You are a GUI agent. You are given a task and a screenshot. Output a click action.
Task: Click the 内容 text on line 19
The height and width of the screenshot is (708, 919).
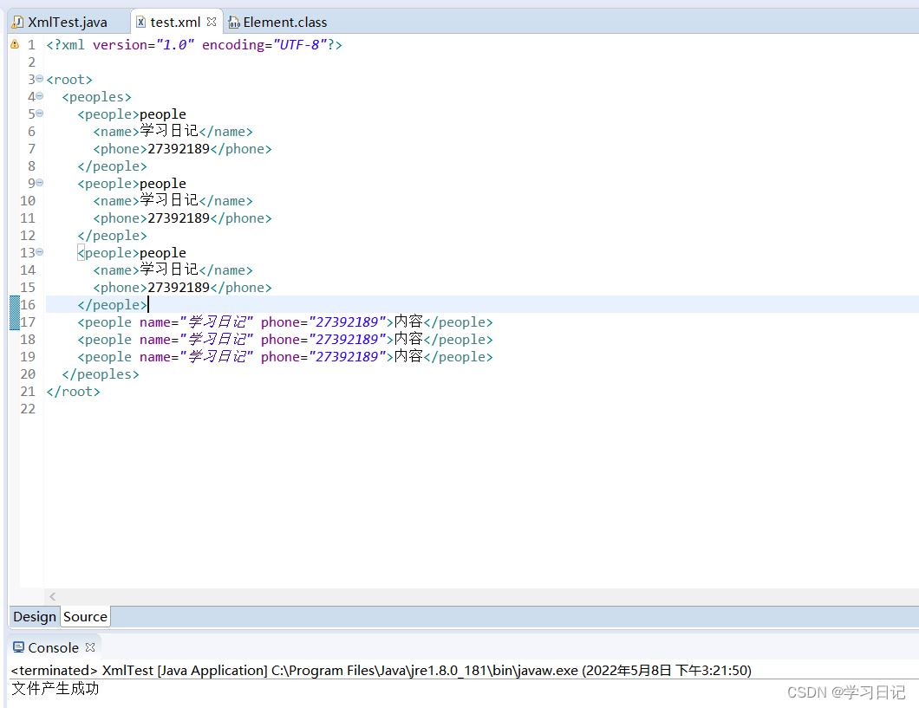click(408, 356)
